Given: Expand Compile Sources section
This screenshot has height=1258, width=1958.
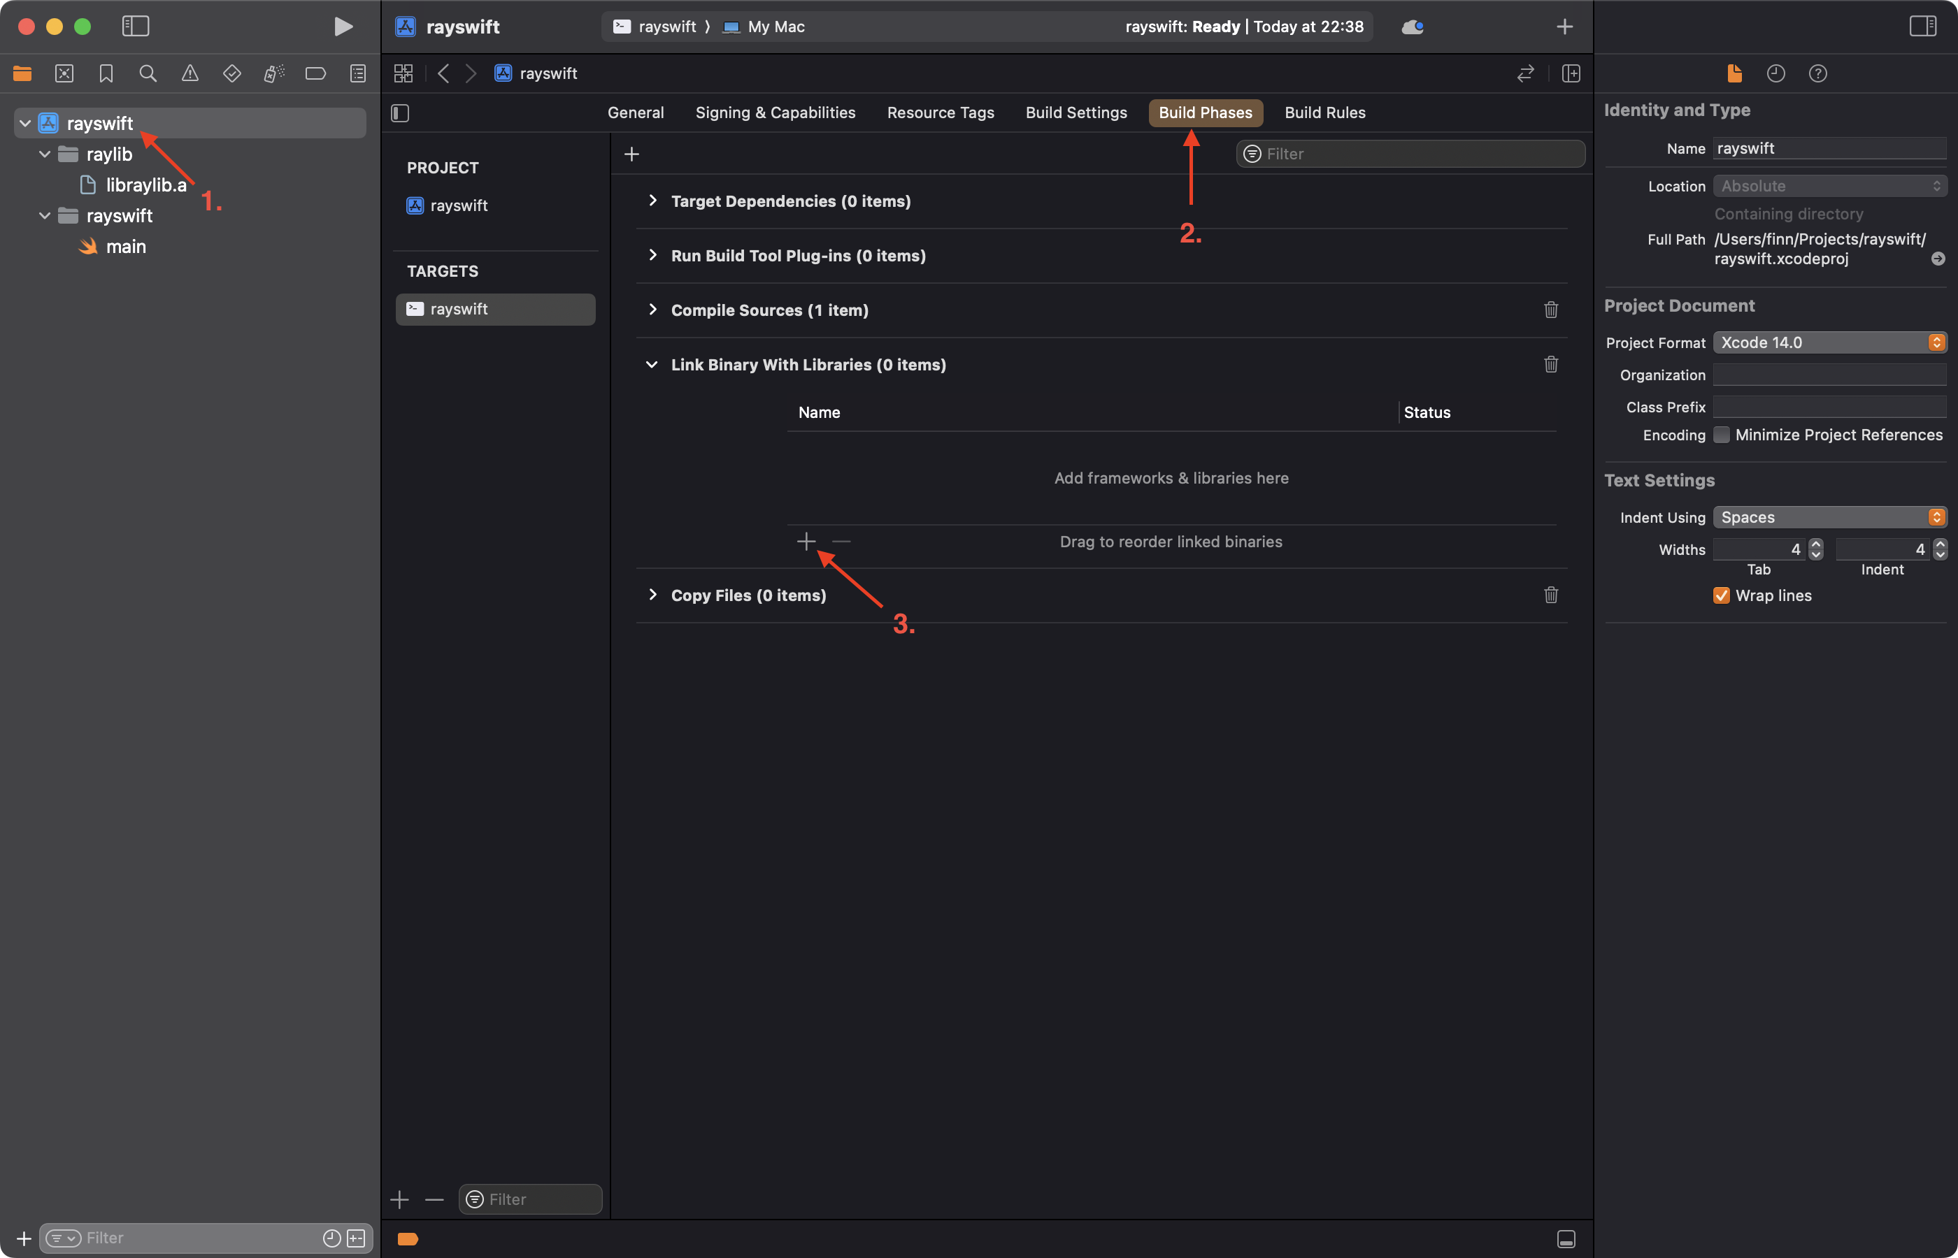Looking at the screenshot, I should (652, 310).
